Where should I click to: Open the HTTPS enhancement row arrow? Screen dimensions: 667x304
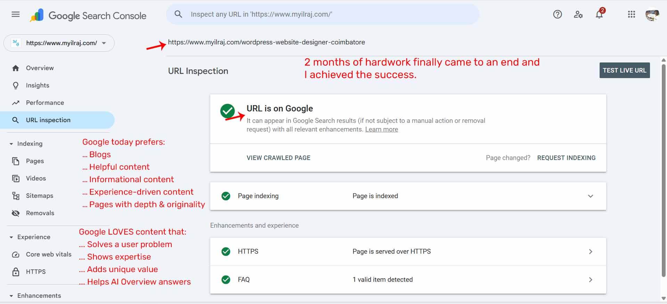pyautogui.click(x=590, y=252)
